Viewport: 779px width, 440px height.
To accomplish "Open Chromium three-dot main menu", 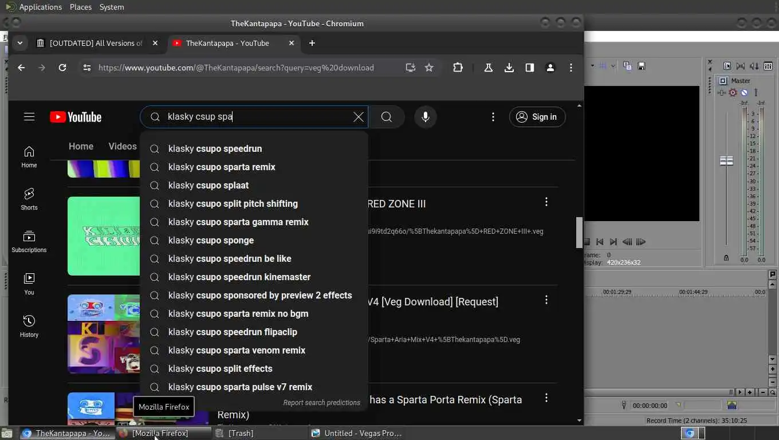I will point(571,68).
